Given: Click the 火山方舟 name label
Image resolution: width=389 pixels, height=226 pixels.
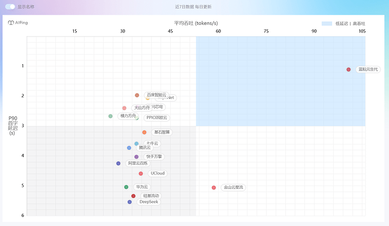Looking at the screenshot, I should click(142, 108).
